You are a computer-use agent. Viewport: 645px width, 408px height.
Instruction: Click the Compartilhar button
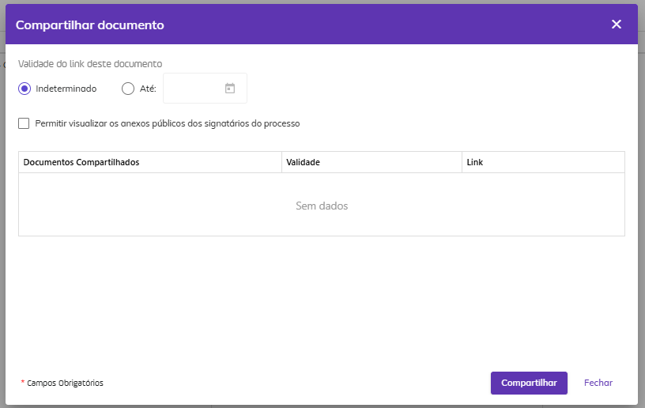click(x=529, y=383)
